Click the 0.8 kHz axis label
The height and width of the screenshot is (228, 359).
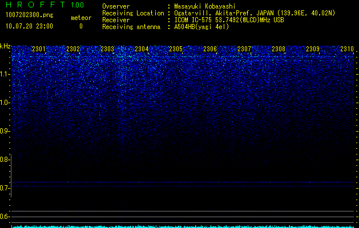[5, 160]
